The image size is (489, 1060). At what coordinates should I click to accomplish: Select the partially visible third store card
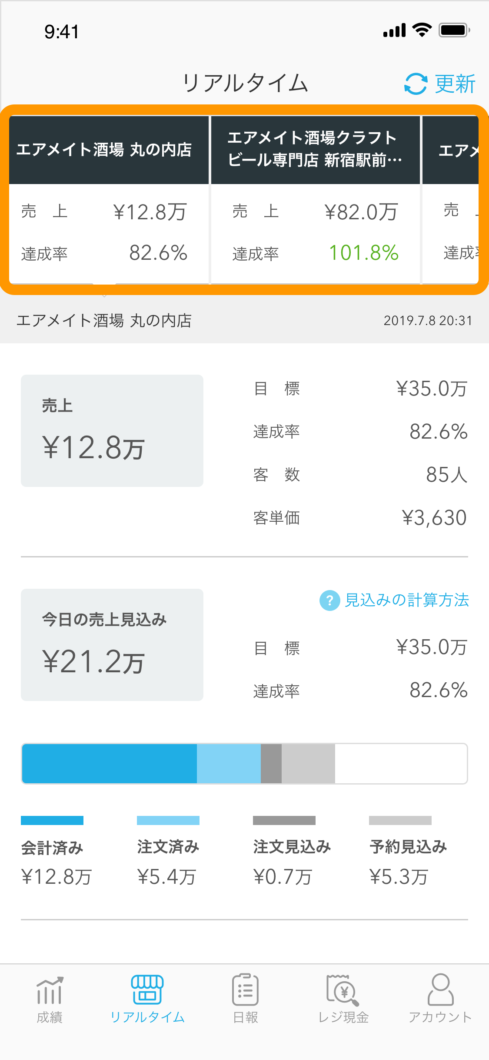pyautogui.click(x=451, y=200)
